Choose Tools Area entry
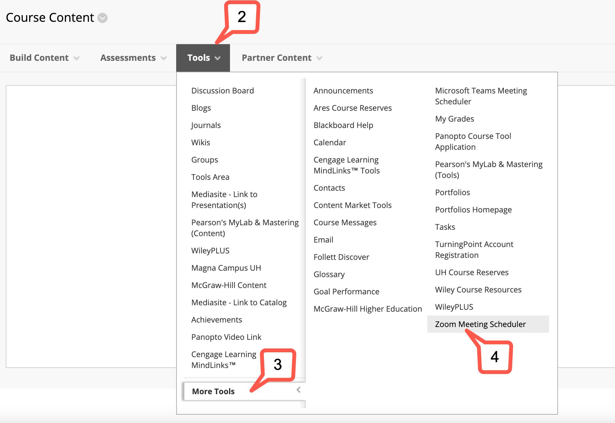The width and height of the screenshot is (615, 423). (210, 177)
